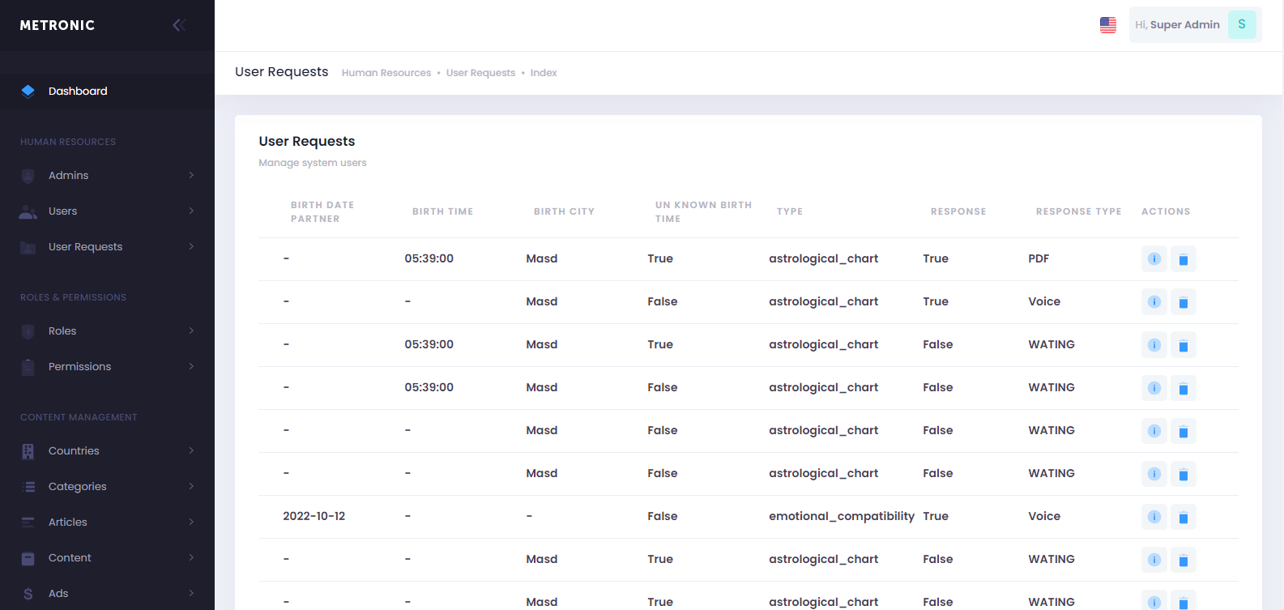Click the info icon in the first row

coord(1154,259)
